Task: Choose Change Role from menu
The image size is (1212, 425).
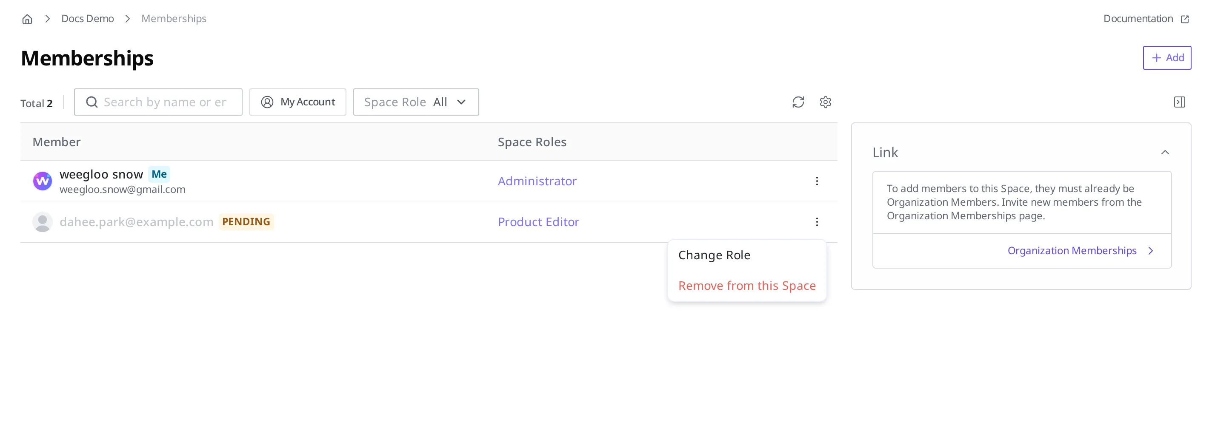Action: click(747, 255)
